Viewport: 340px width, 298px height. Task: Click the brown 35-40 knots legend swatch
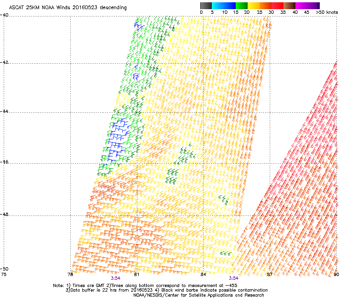(x=289, y=6)
